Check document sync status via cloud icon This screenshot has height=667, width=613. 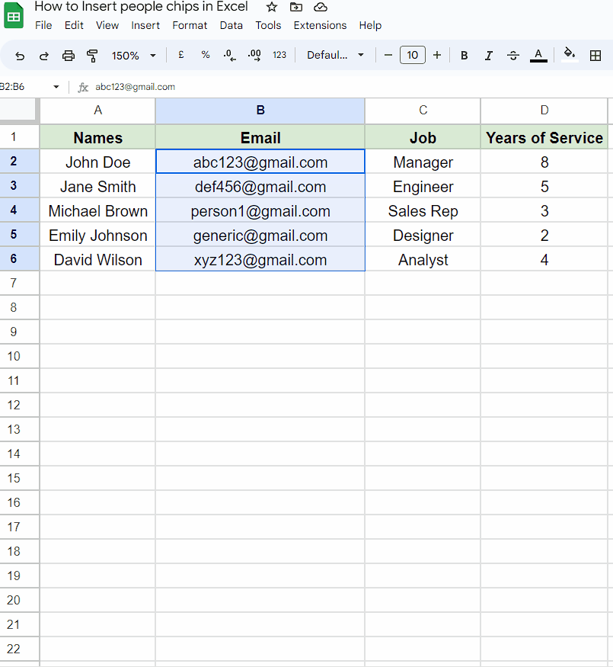320,7
